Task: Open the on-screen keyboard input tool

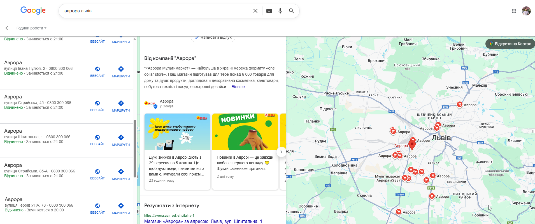Action: tap(269, 11)
